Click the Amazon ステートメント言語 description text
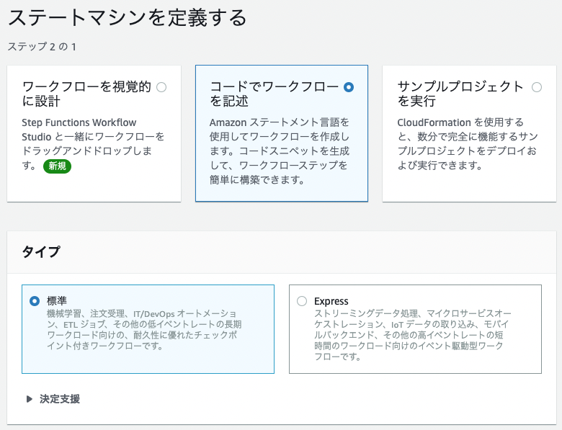This screenshot has height=430, width=562. pyautogui.click(x=280, y=151)
